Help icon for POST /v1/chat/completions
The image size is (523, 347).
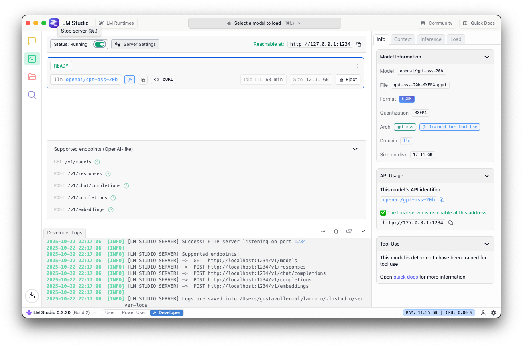126,186
